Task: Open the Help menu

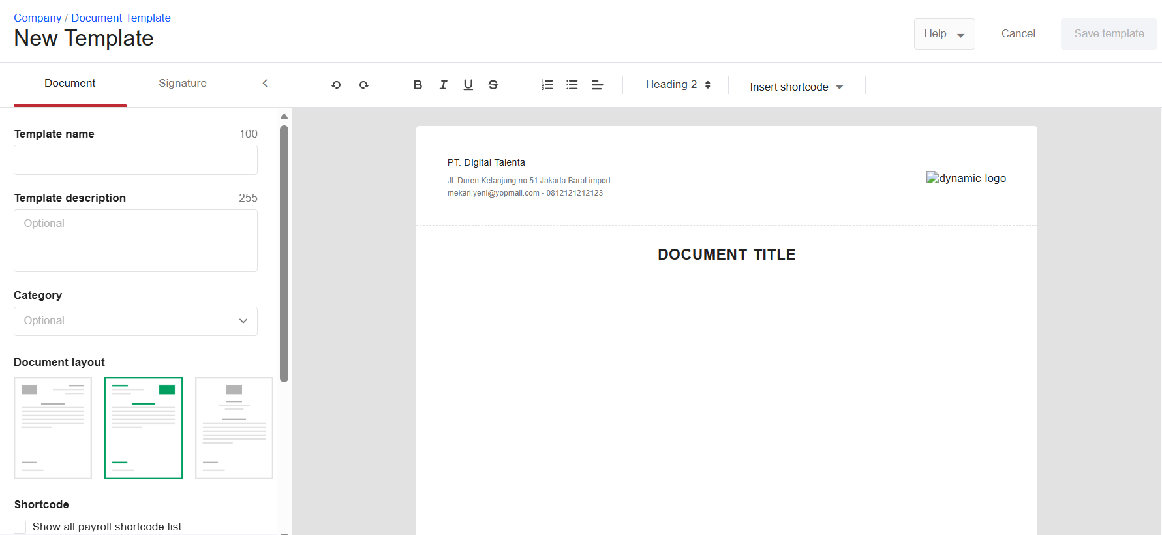Action: (944, 34)
